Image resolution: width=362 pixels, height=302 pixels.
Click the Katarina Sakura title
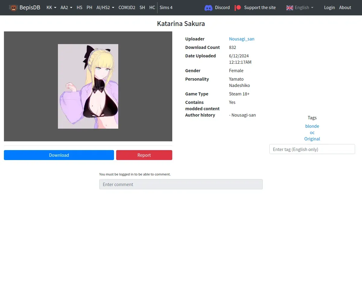(x=181, y=24)
